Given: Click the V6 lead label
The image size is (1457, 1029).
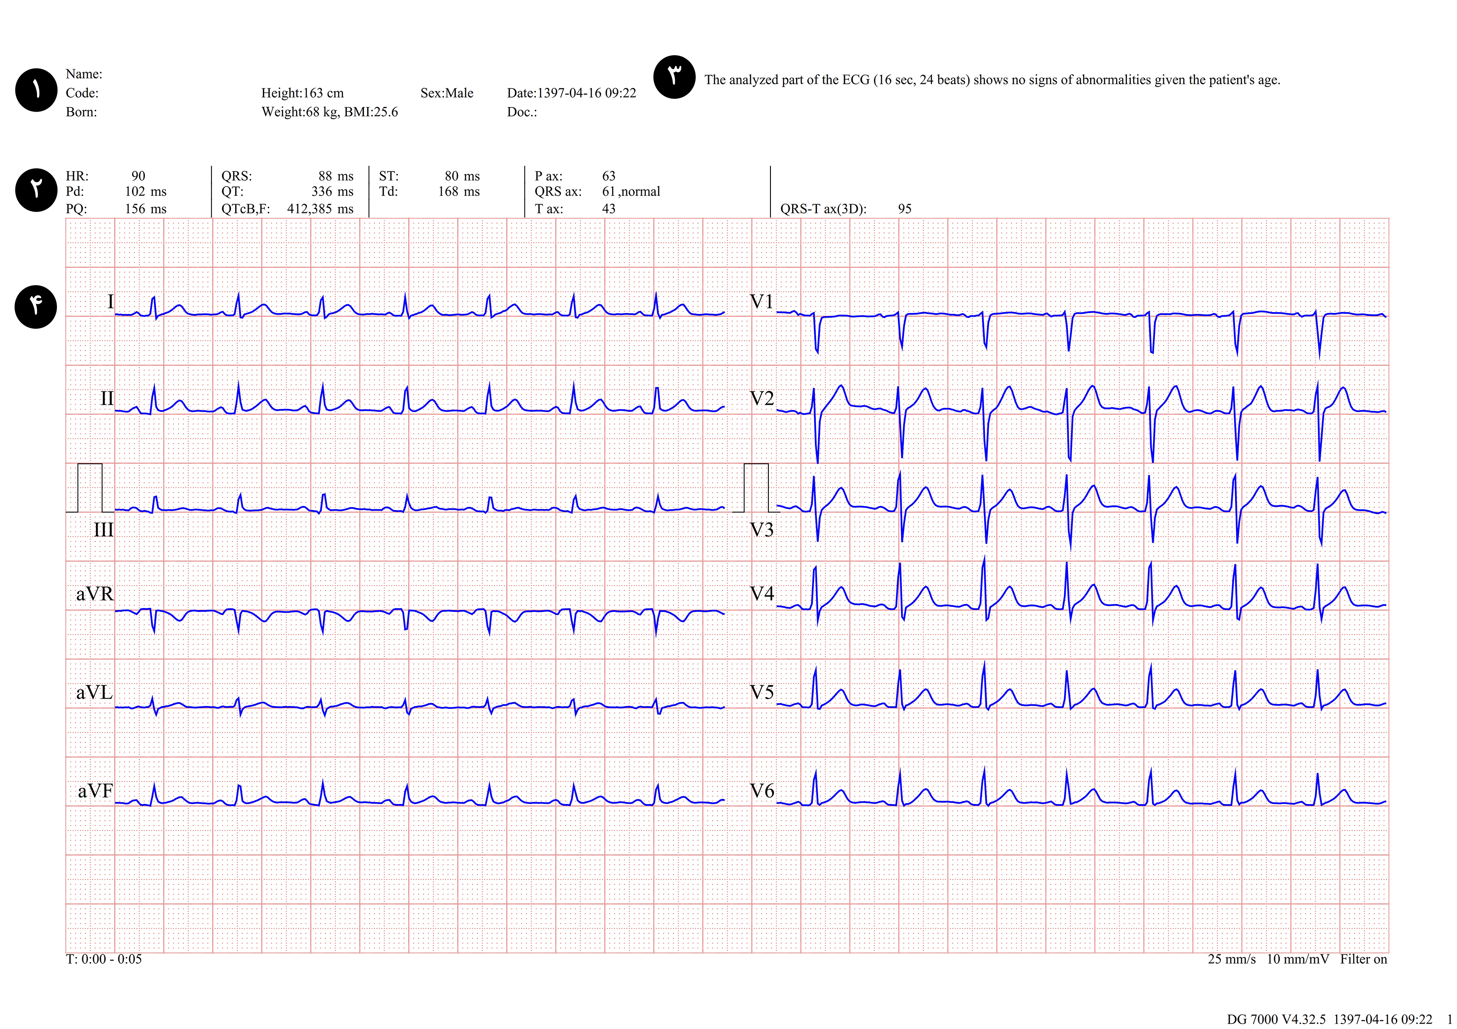Looking at the screenshot, I should coord(761,791).
